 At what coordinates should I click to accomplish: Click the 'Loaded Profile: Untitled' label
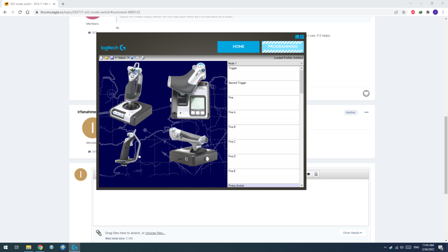288,58
